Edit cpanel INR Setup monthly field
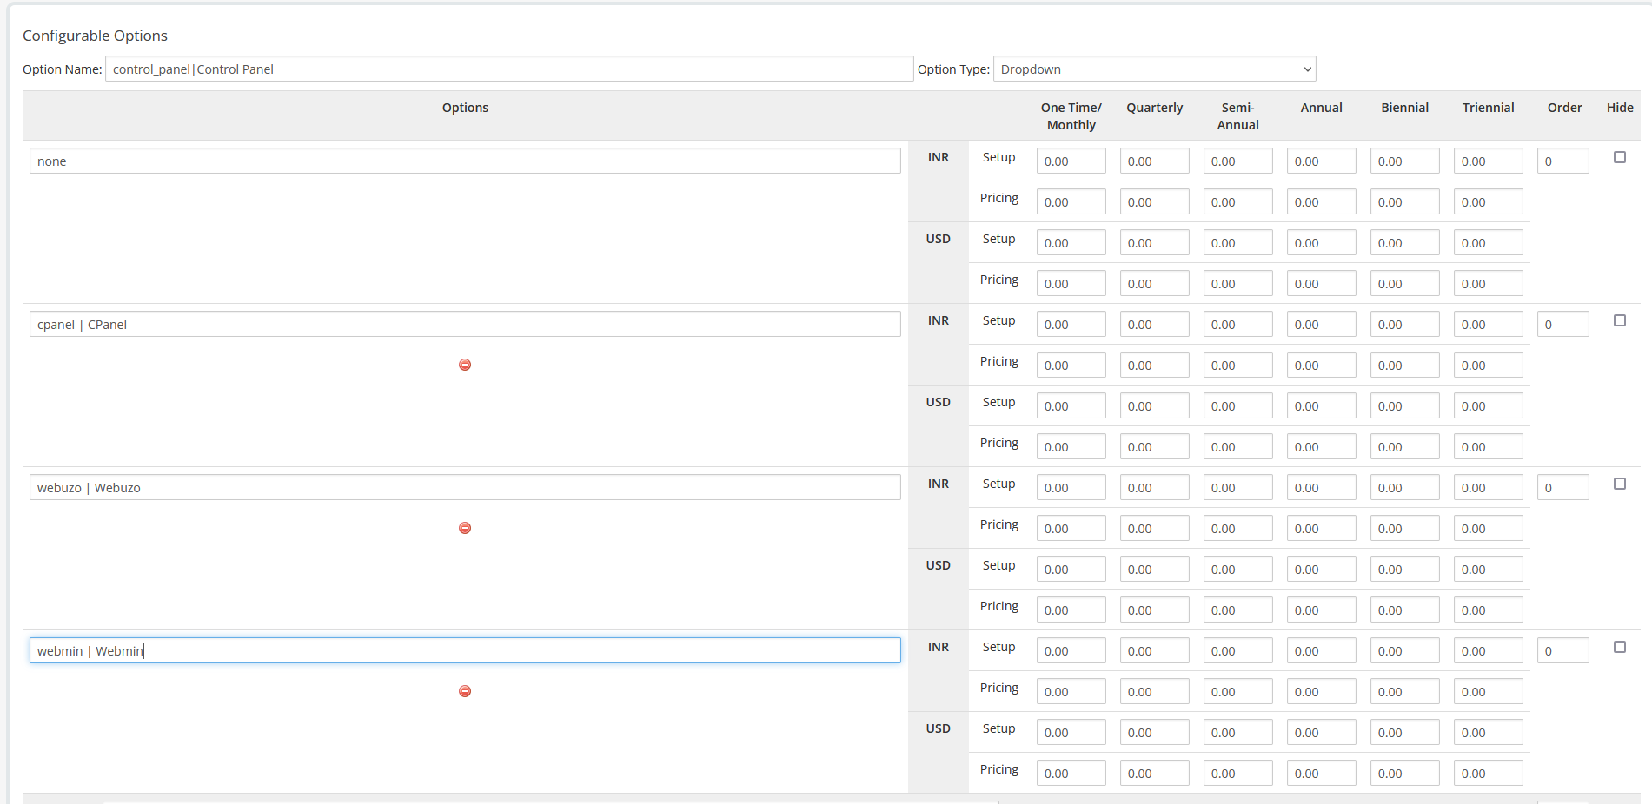The height and width of the screenshot is (804, 1652). click(1071, 324)
